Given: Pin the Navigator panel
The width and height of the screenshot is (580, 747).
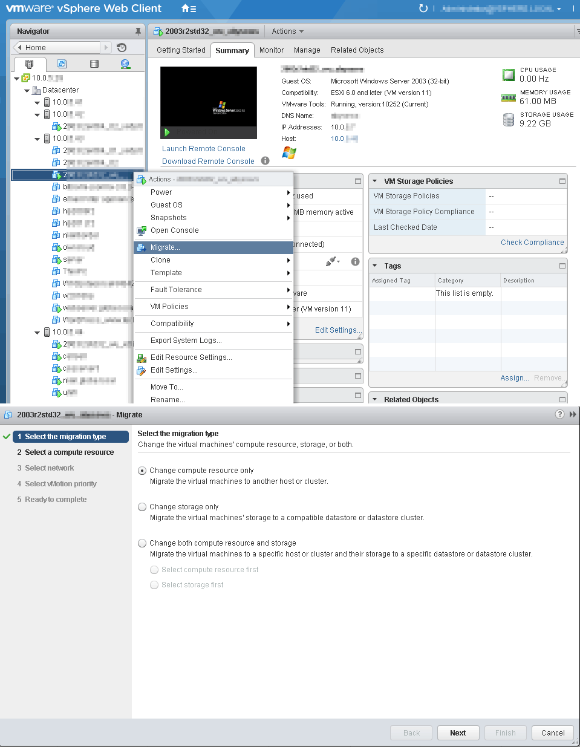Looking at the screenshot, I should click(x=138, y=31).
